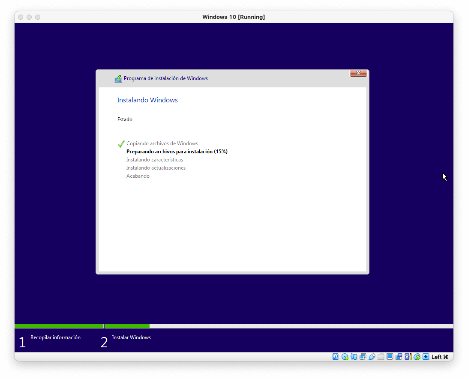Click the hard disk activity indicator

[x=336, y=356]
